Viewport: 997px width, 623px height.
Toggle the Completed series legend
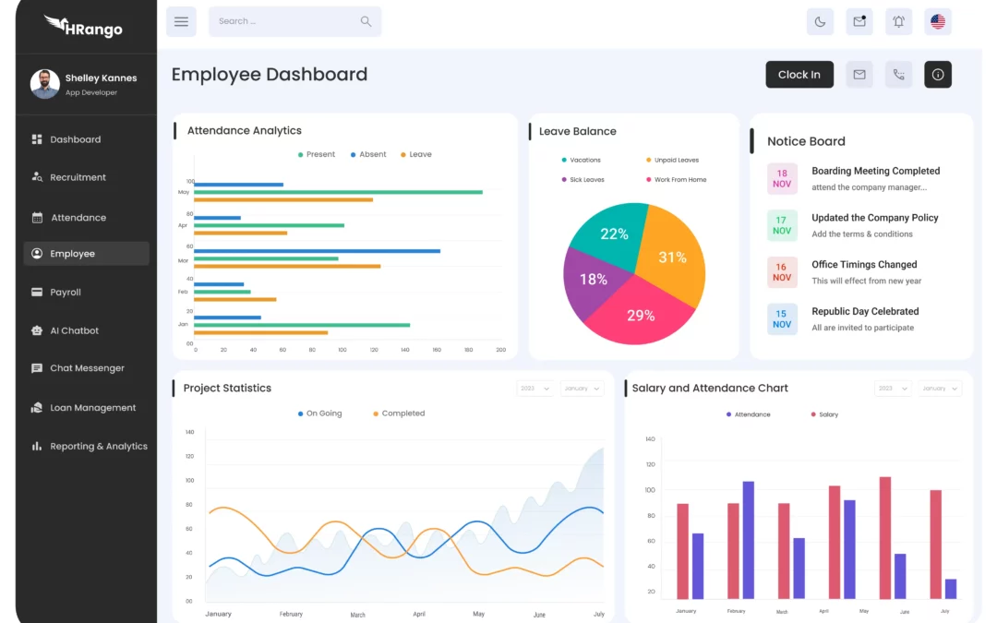pos(399,413)
